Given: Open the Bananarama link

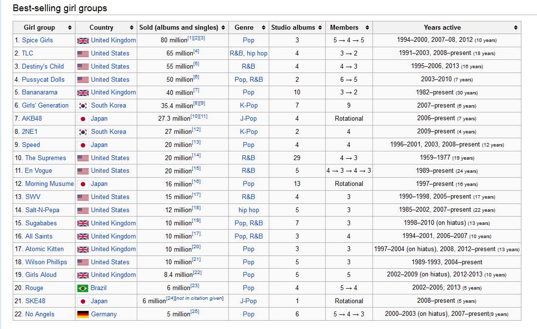Looking at the screenshot, I should pos(40,92).
